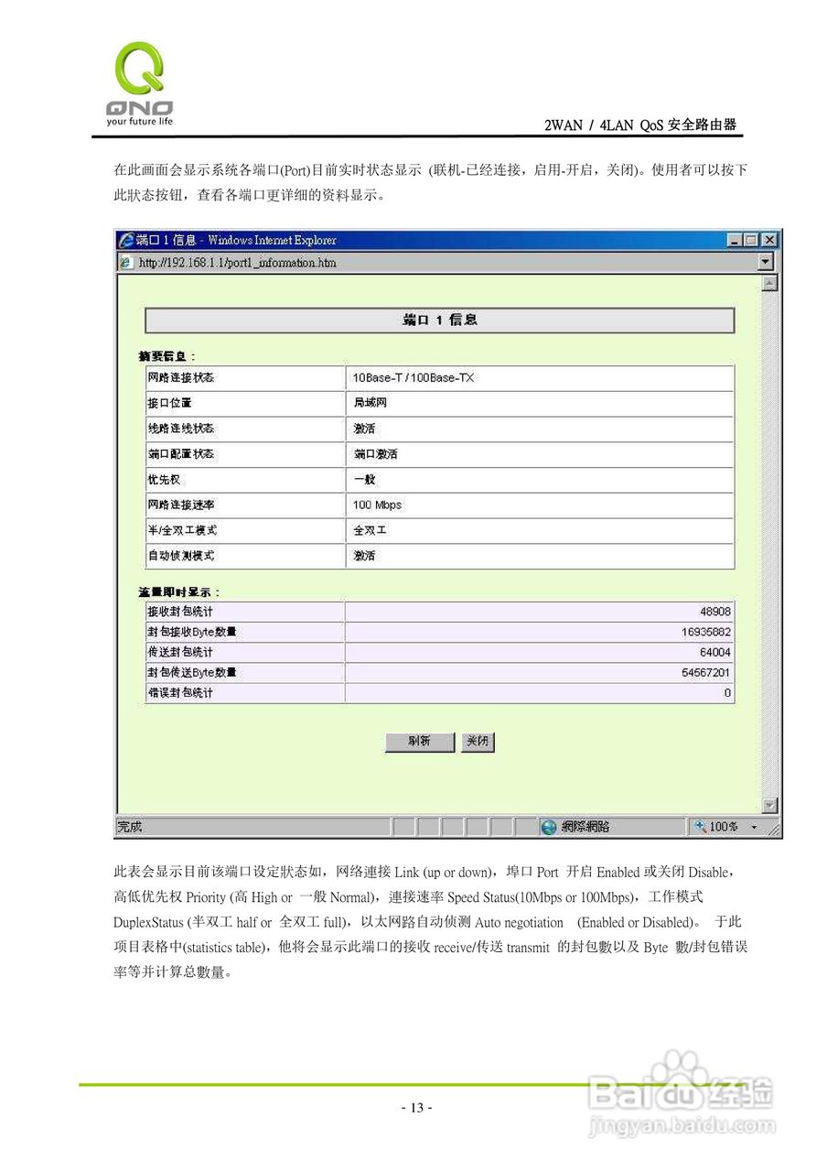This screenshot has width=827, height=1172.
Task: Minimize the Internet Explorer window
Action: (x=736, y=240)
